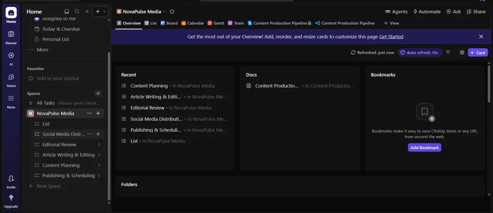This screenshot has width=493, height=213.
Task: Open recent item List in NovaPulse Media
Action: point(134,141)
